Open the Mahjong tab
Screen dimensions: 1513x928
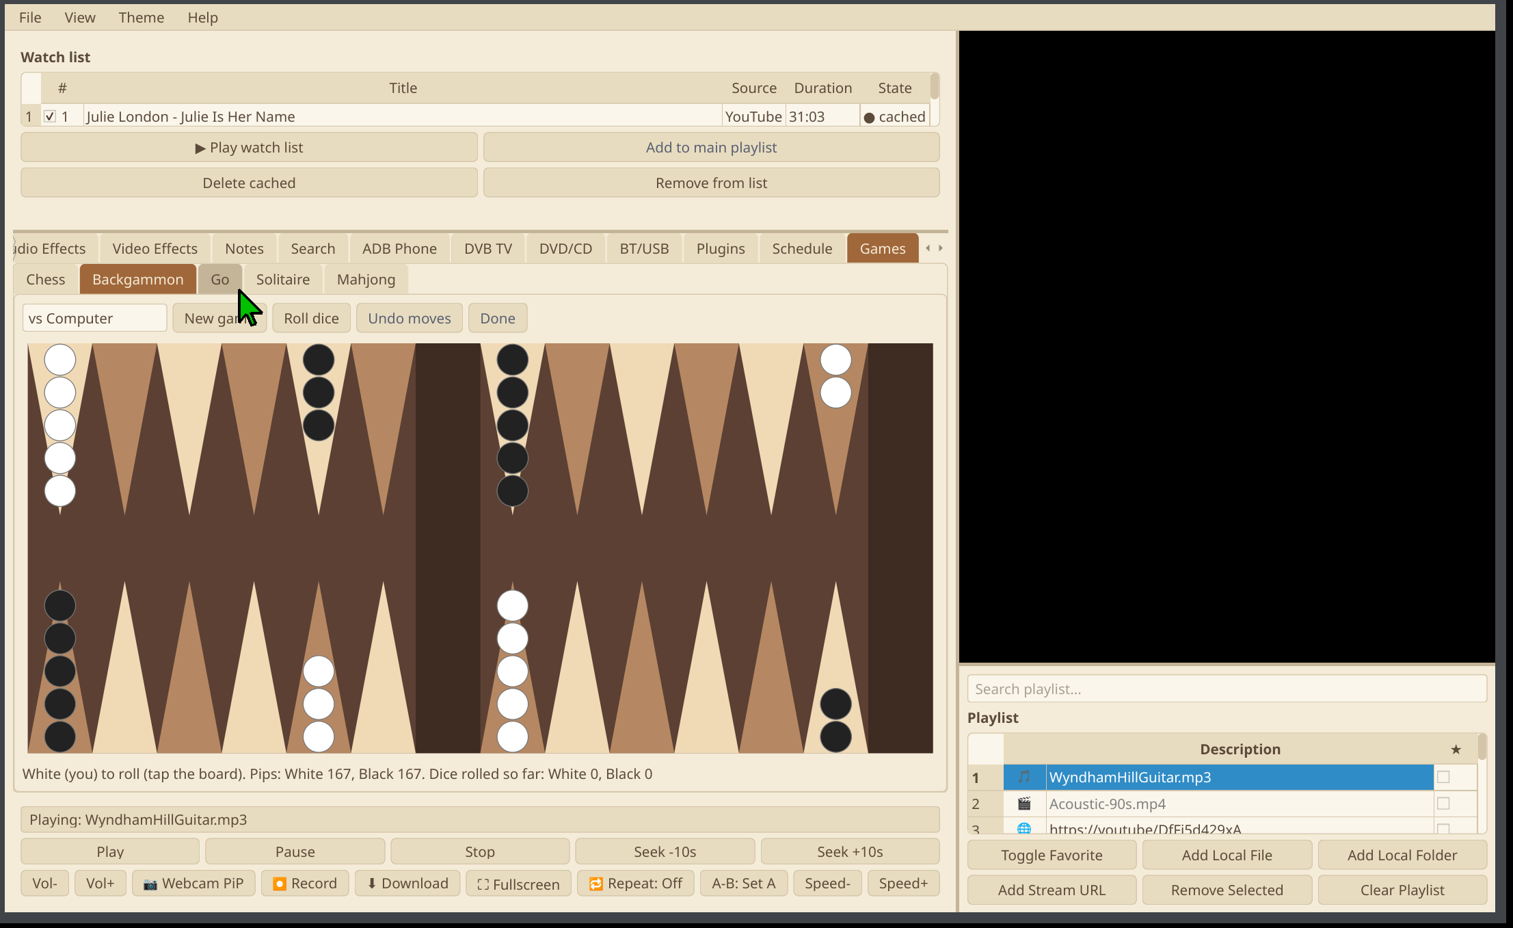(366, 279)
